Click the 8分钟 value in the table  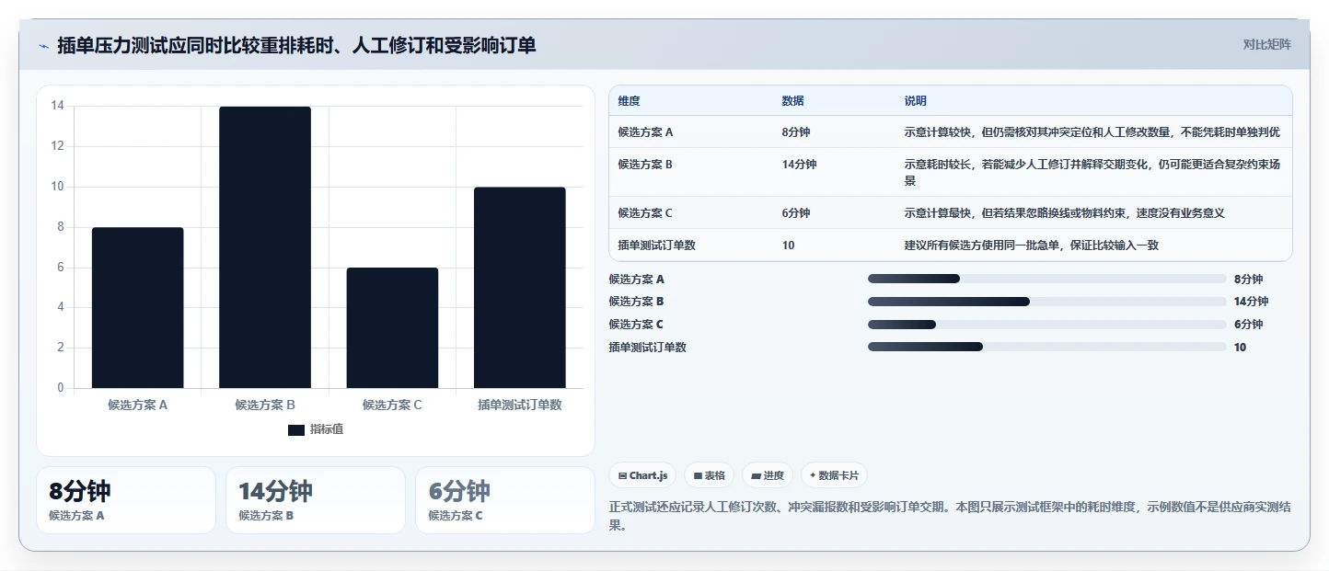click(796, 132)
